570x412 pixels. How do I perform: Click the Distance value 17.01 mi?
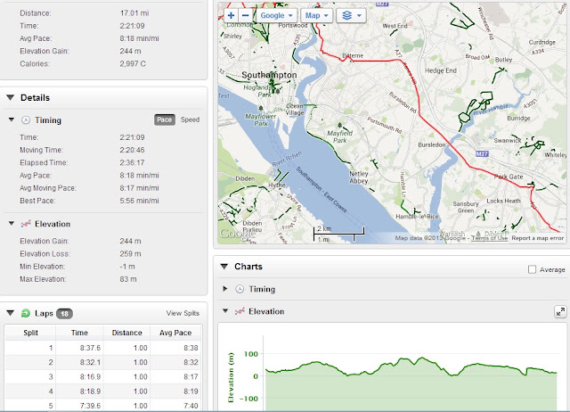click(134, 13)
